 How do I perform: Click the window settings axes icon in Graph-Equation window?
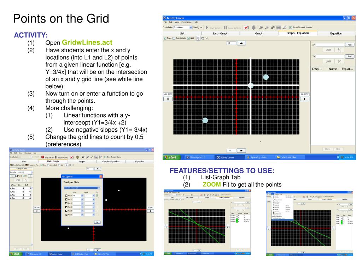(x=273, y=28)
